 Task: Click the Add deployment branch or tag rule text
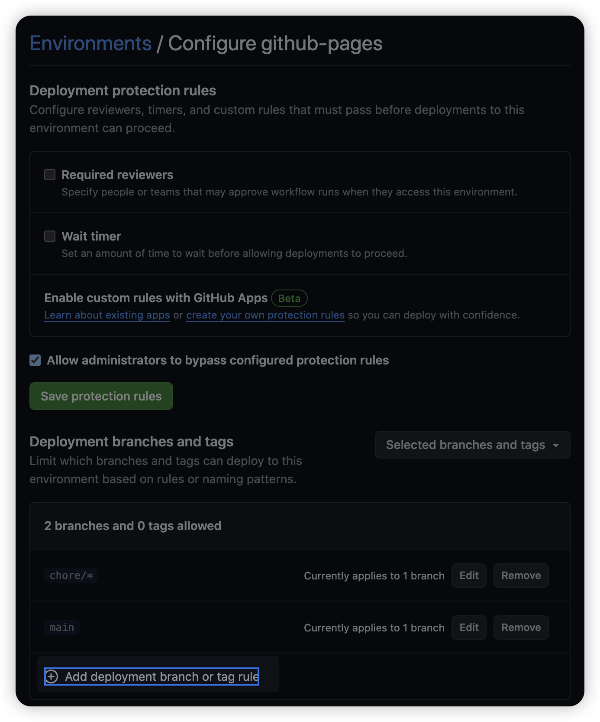[x=161, y=676]
